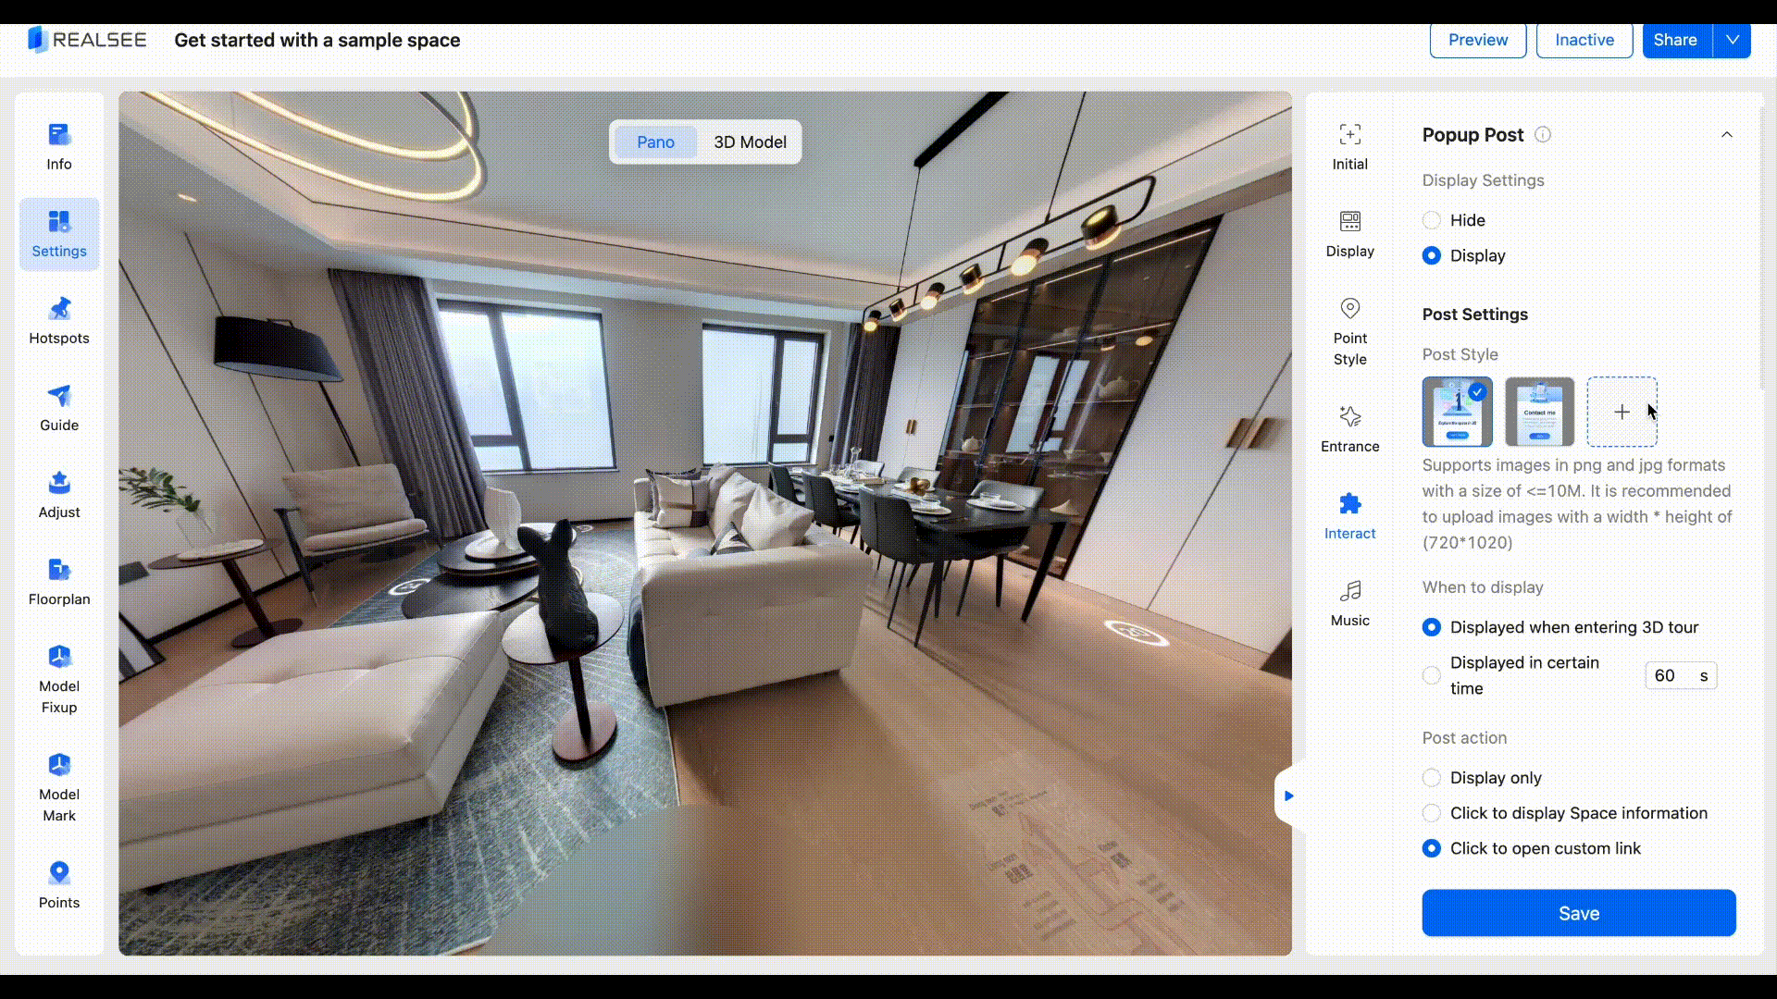Collapse the Popup Post section
The width and height of the screenshot is (1777, 999).
point(1726,135)
